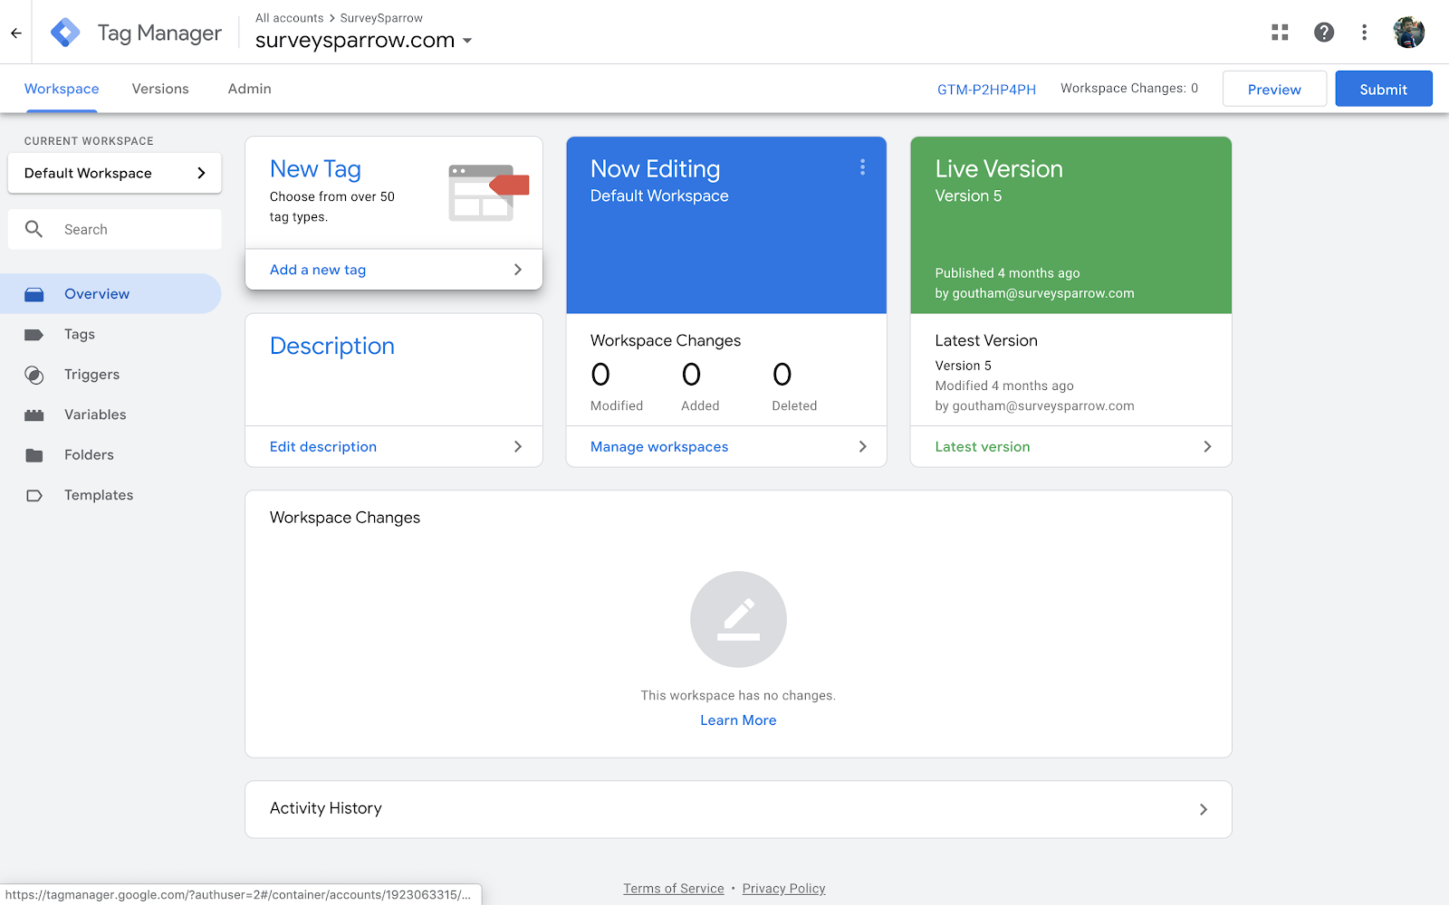Click the All accounts breadcrumb

[x=289, y=18]
